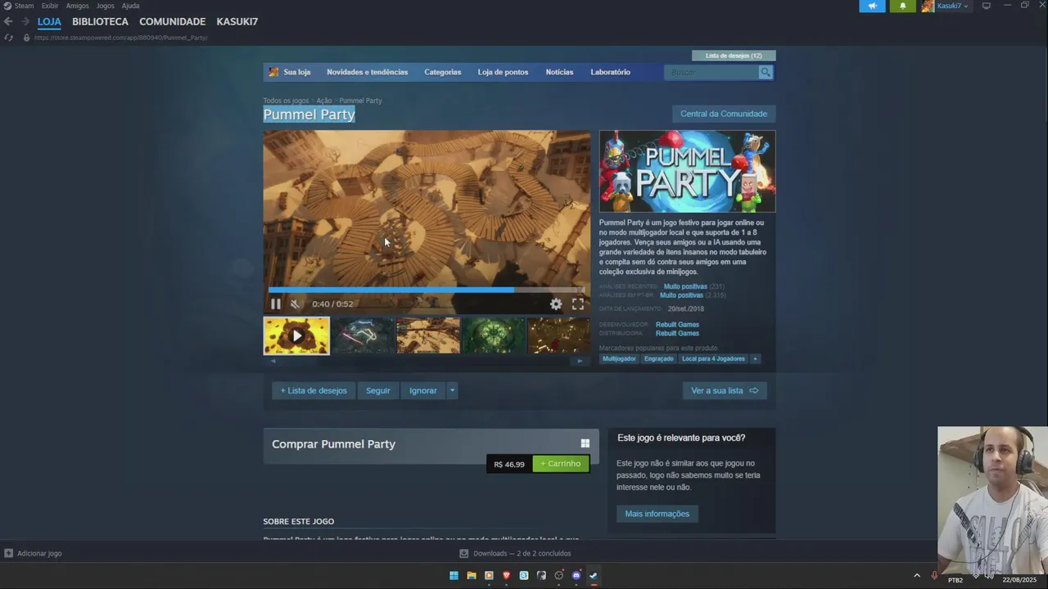This screenshot has width=1048, height=589.
Task: Open File Explorer from the taskbar
Action: pos(472,576)
